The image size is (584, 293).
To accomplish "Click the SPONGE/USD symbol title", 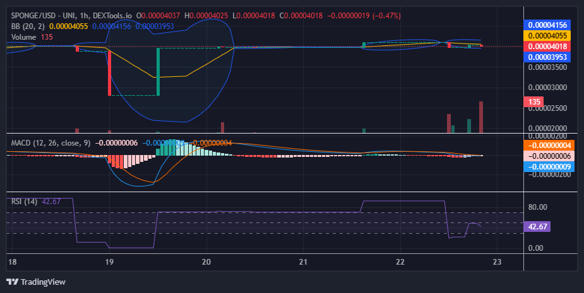I will 71,16.
